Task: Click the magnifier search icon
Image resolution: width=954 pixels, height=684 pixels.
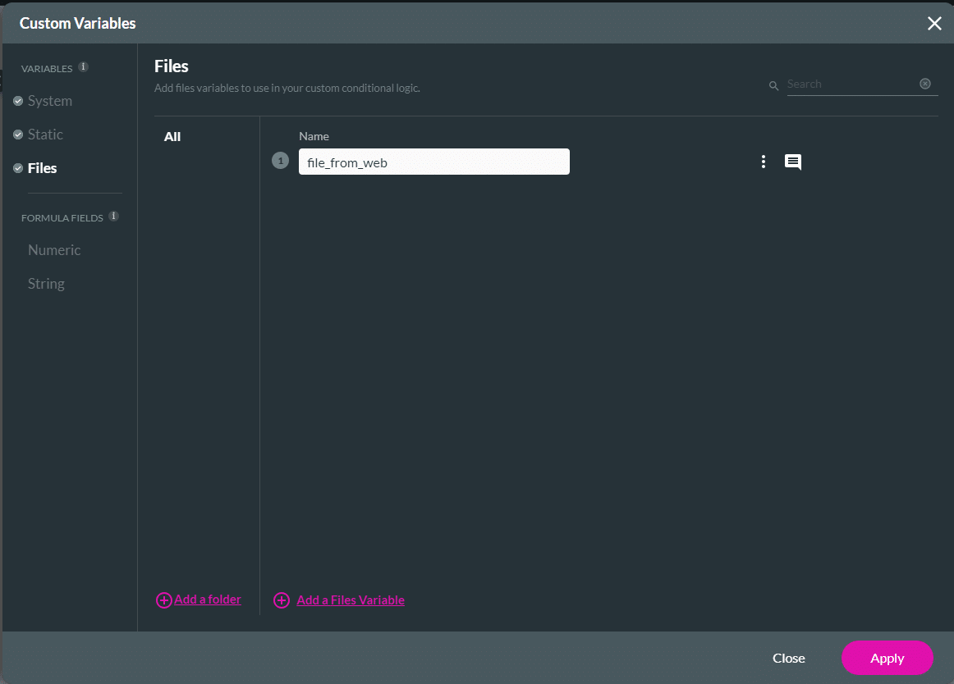Action: point(773,85)
